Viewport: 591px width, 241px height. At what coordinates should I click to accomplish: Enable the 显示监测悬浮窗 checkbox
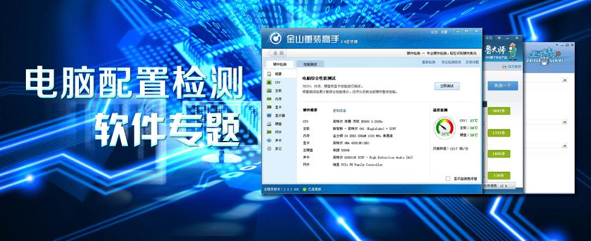pos(447,178)
